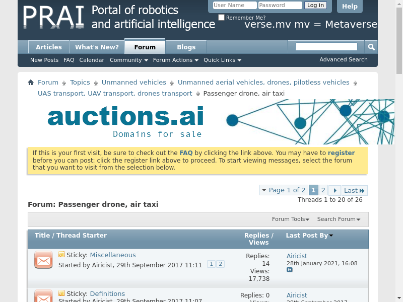
Task: Click the Metaverse domain marquee text
Action: coord(311,24)
